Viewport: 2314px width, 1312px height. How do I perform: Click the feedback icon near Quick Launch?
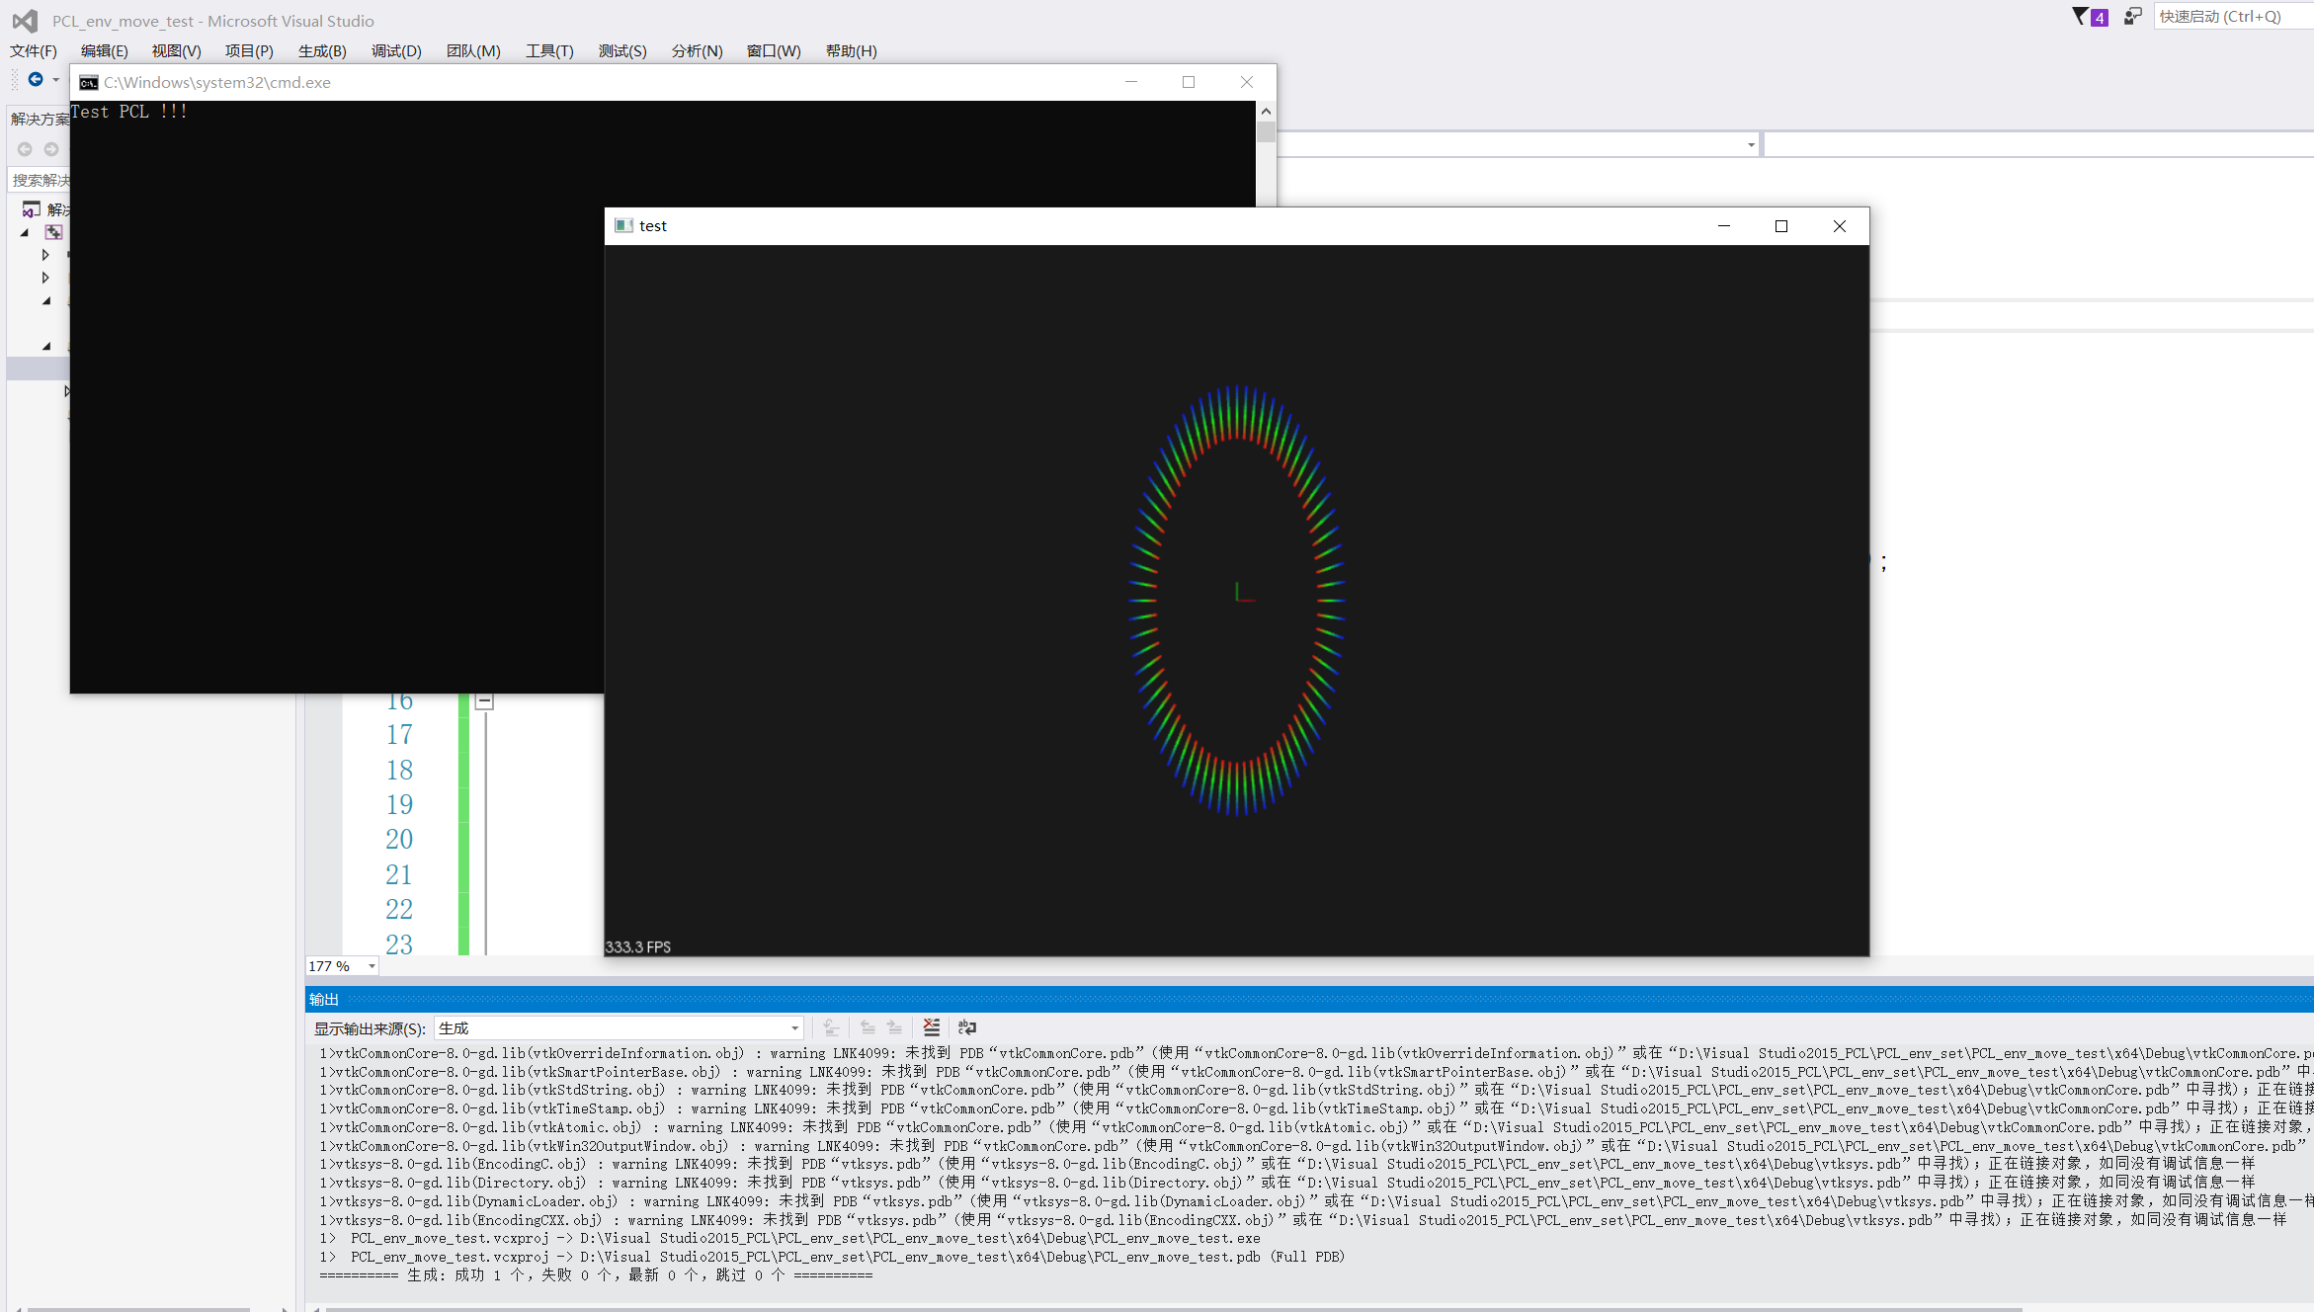(x=2130, y=16)
